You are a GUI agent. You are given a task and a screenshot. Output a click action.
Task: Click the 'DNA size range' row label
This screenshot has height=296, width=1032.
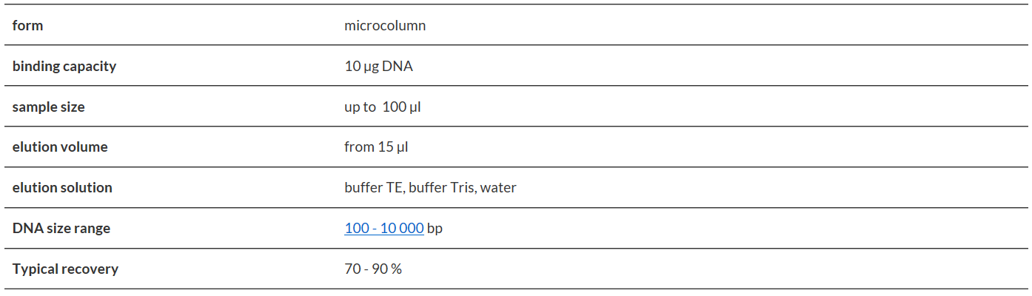(61, 229)
